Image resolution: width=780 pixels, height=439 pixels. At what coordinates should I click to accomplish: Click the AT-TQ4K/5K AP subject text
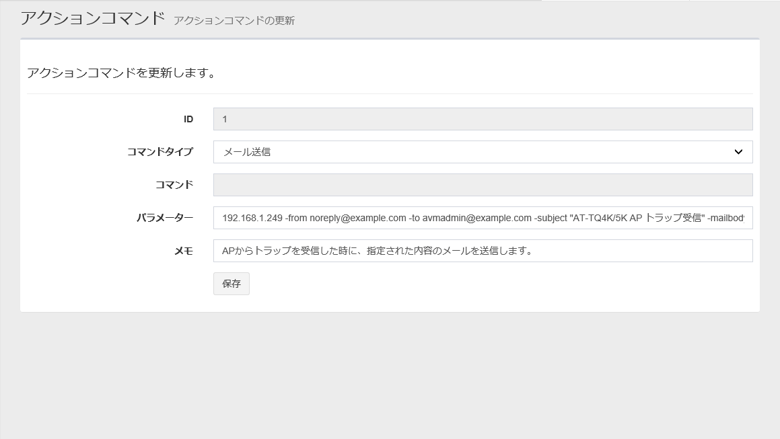(x=606, y=218)
